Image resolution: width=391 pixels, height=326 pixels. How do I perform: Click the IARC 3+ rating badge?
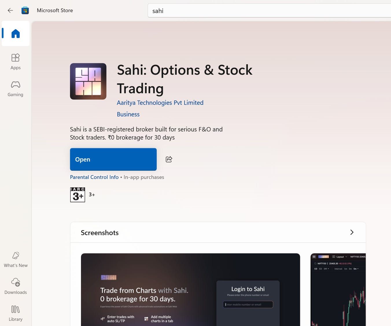point(78,195)
